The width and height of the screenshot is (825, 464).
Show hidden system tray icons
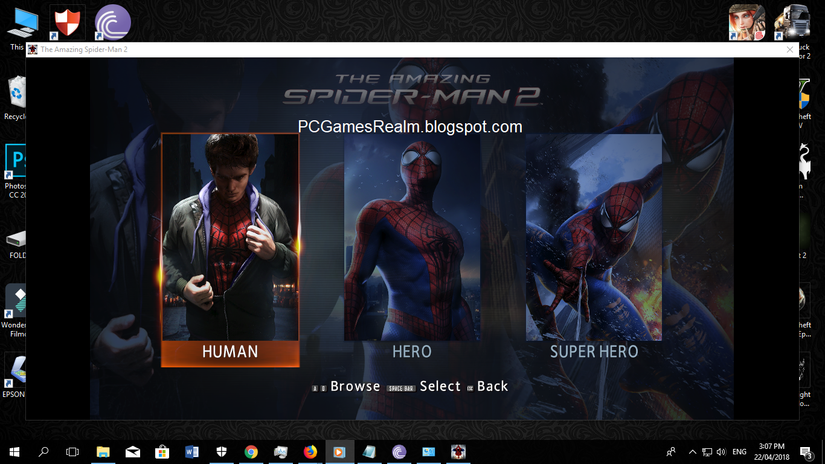coord(692,452)
